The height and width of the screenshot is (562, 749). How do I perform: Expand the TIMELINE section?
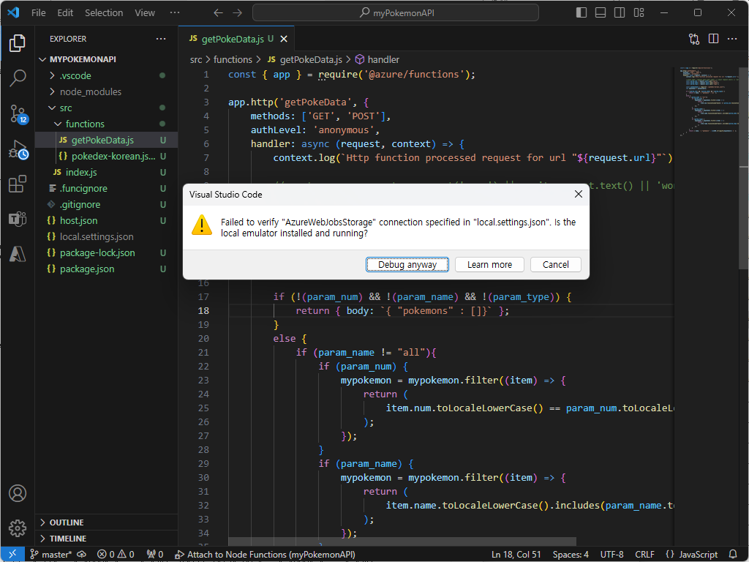point(106,539)
